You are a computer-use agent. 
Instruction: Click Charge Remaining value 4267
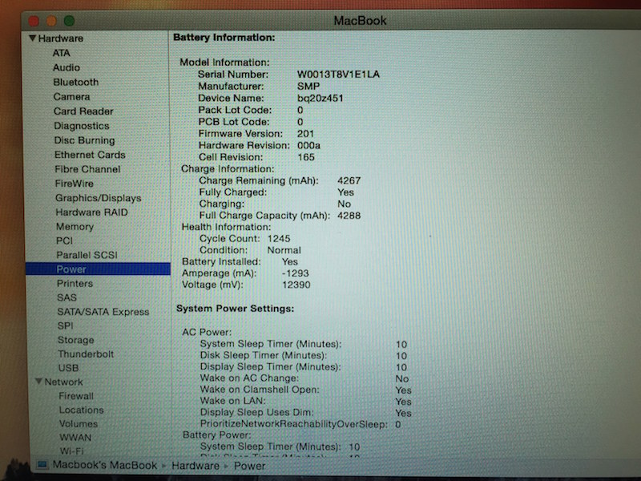click(349, 180)
